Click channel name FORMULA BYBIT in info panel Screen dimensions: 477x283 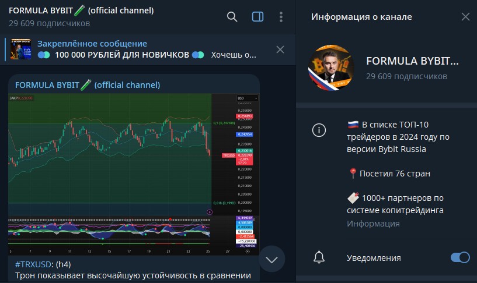pyautogui.click(x=412, y=61)
